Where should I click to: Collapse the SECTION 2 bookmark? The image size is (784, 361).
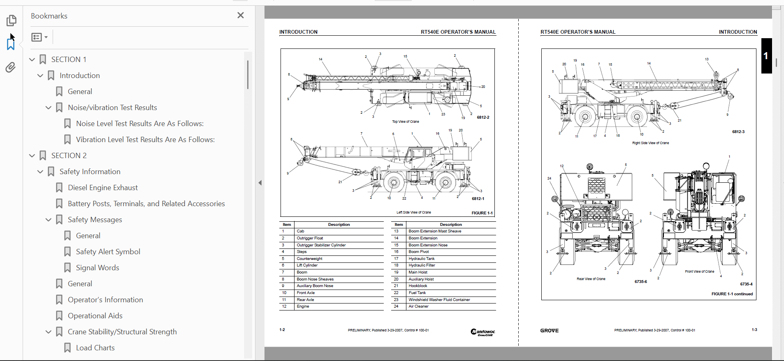32,156
